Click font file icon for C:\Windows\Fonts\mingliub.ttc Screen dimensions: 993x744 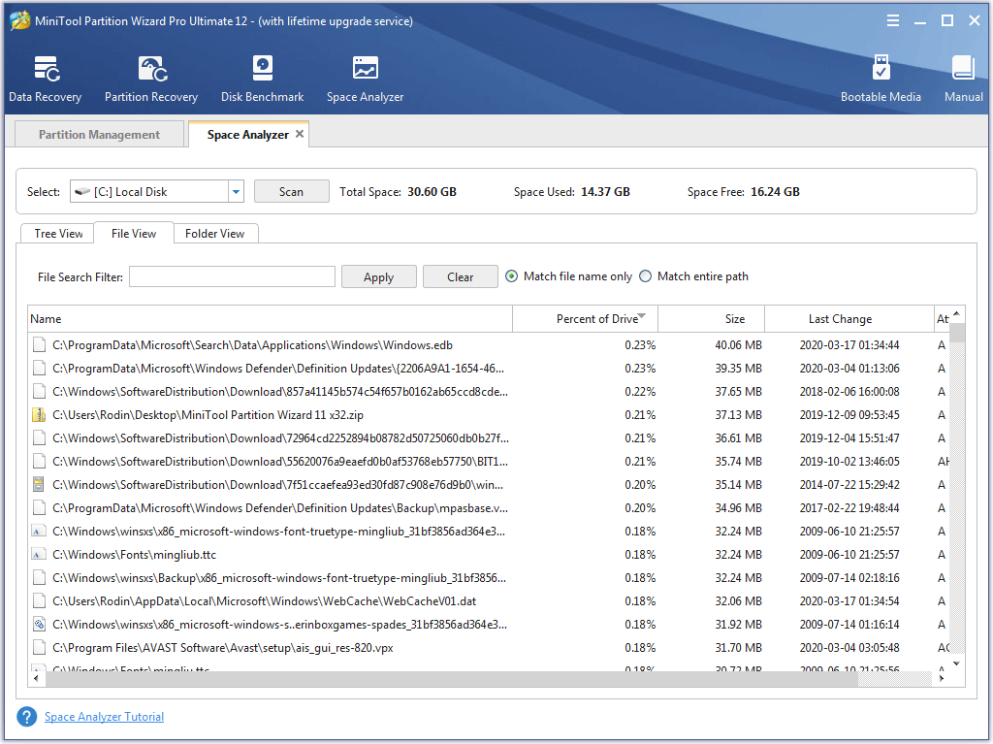[39, 555]
